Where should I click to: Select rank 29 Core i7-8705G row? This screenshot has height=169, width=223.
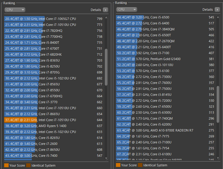pos(54,72)
